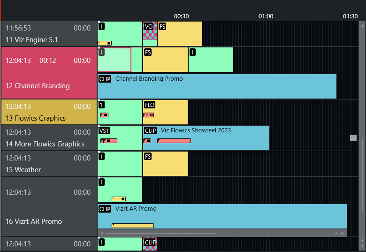Viewport: 366px width, 252px height.
Task: Click the yellow overlay bar in Vizrt AR Promo clip
Action: click(133, 226)
